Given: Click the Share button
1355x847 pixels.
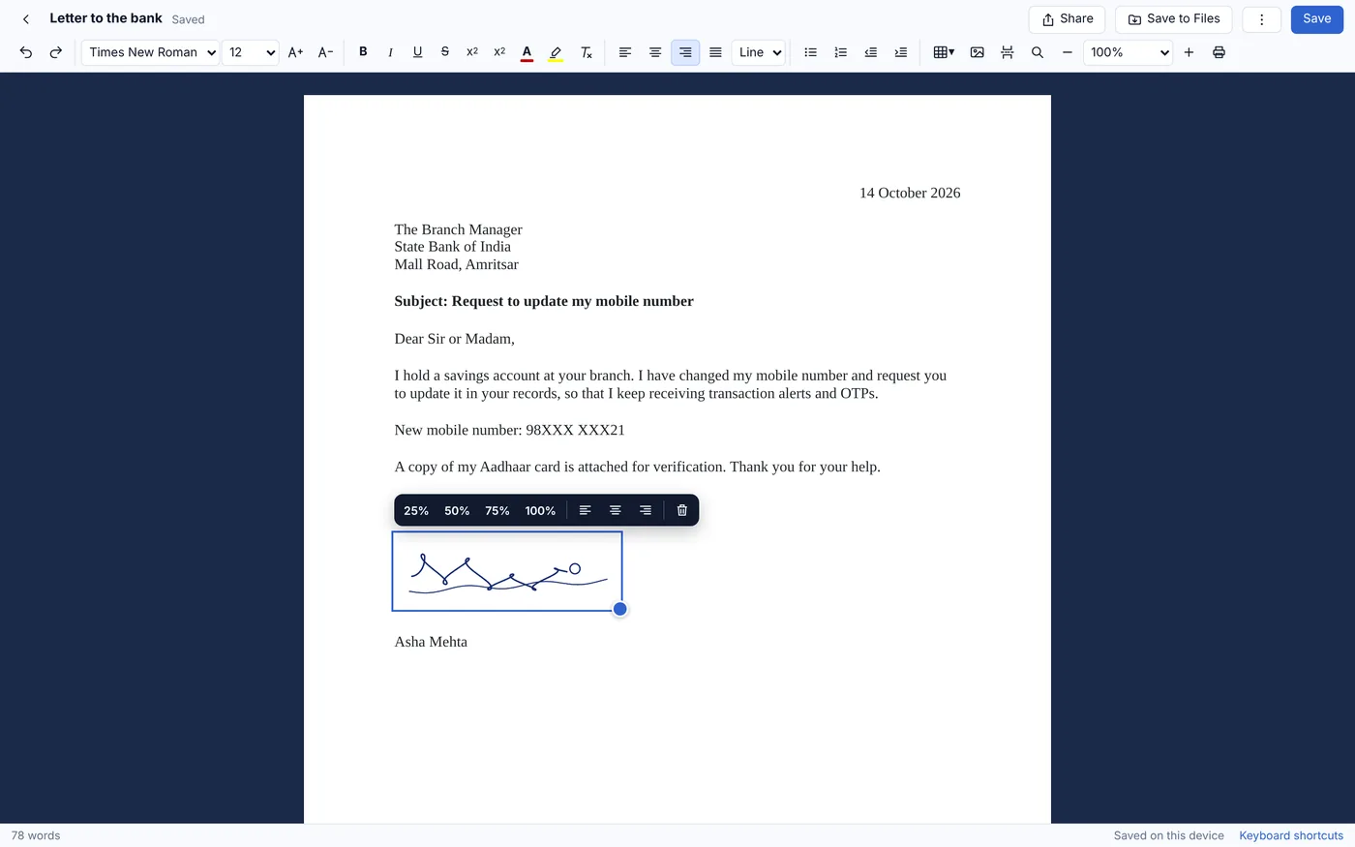Looking at the screenshot, I should click(x=1068, y=19).
